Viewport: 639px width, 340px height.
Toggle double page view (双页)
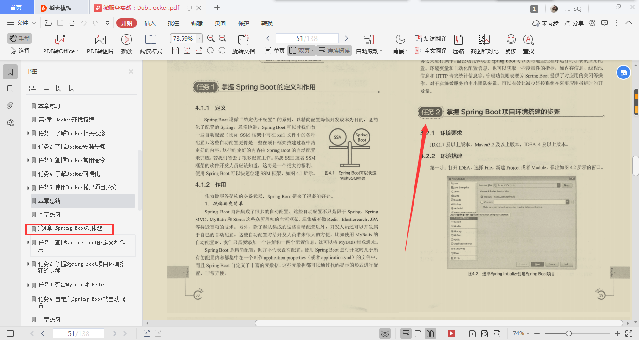click(x=301, y=50)
